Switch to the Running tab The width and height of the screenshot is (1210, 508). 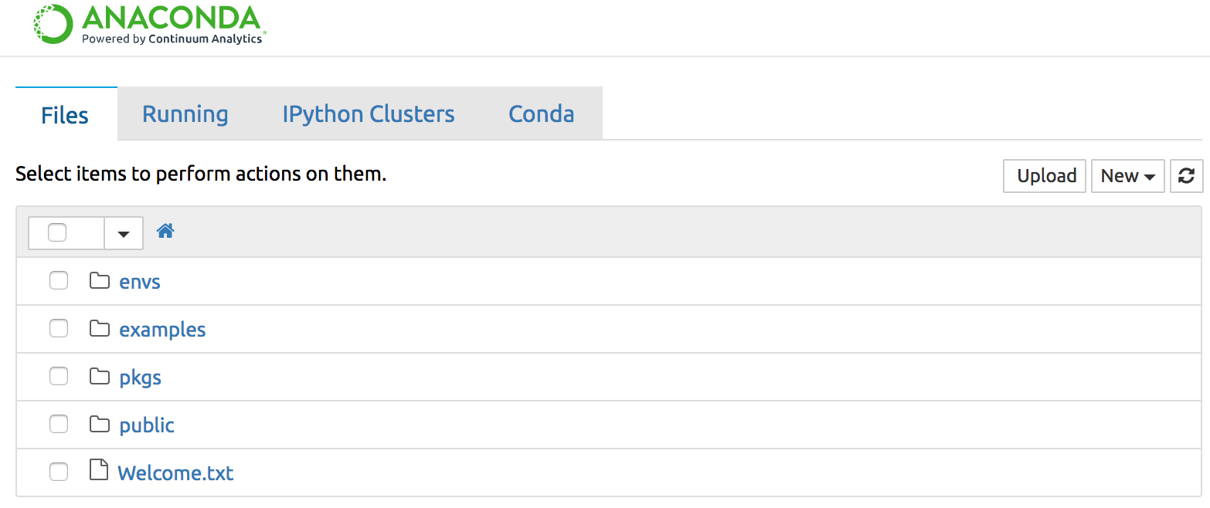pos(185,114)
